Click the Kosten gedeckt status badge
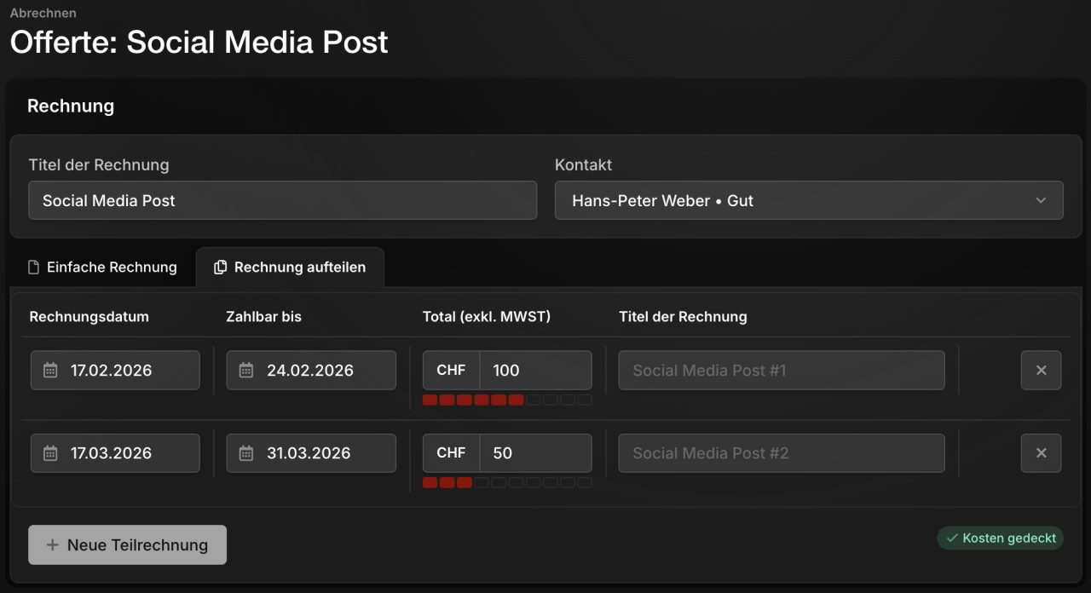This screenshot has width=1091, height=593. [1001, 538]
